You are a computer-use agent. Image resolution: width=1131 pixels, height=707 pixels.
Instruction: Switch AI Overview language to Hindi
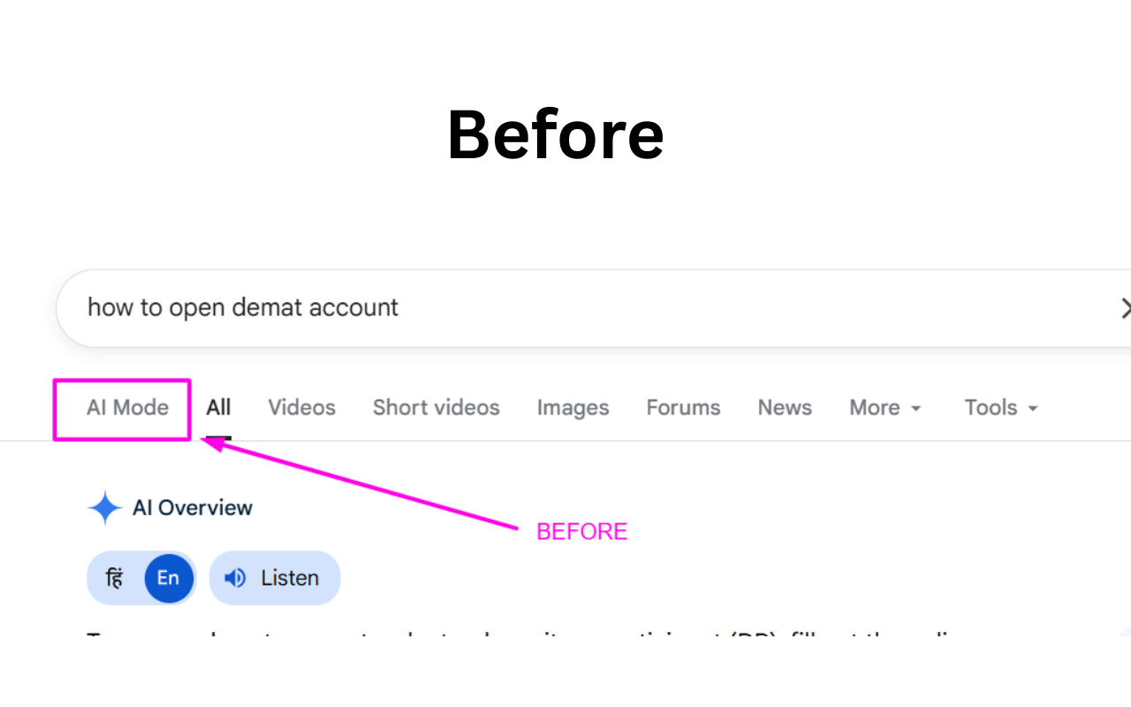pos(114,578)
